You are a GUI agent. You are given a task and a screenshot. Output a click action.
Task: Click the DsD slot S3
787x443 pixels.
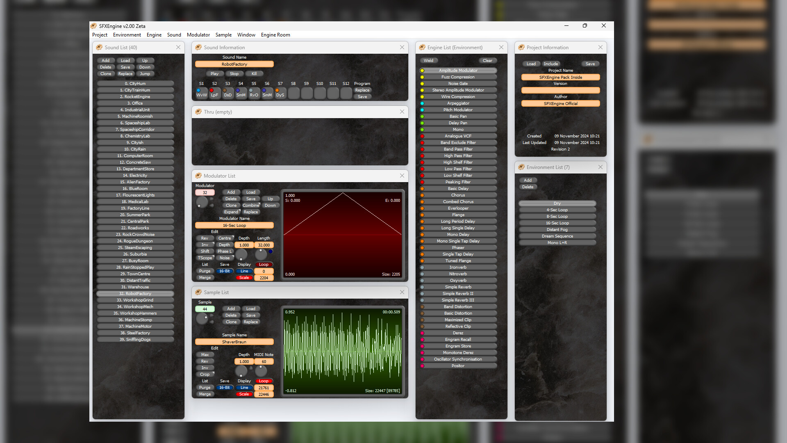pos(227,93)
